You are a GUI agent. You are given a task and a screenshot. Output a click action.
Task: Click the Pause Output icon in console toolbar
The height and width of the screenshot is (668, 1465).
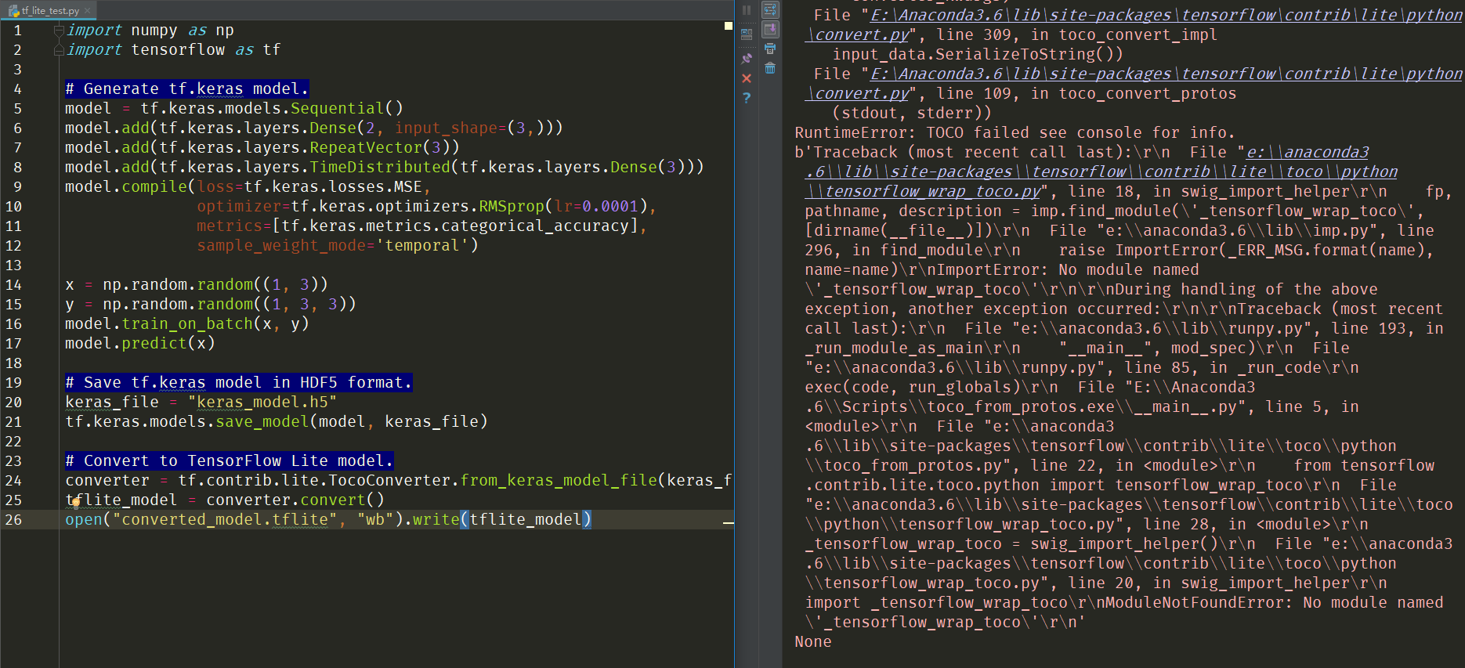(747, 10)
